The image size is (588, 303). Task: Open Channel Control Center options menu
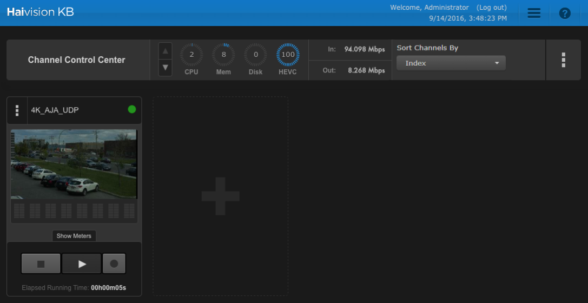pos(563,60)
